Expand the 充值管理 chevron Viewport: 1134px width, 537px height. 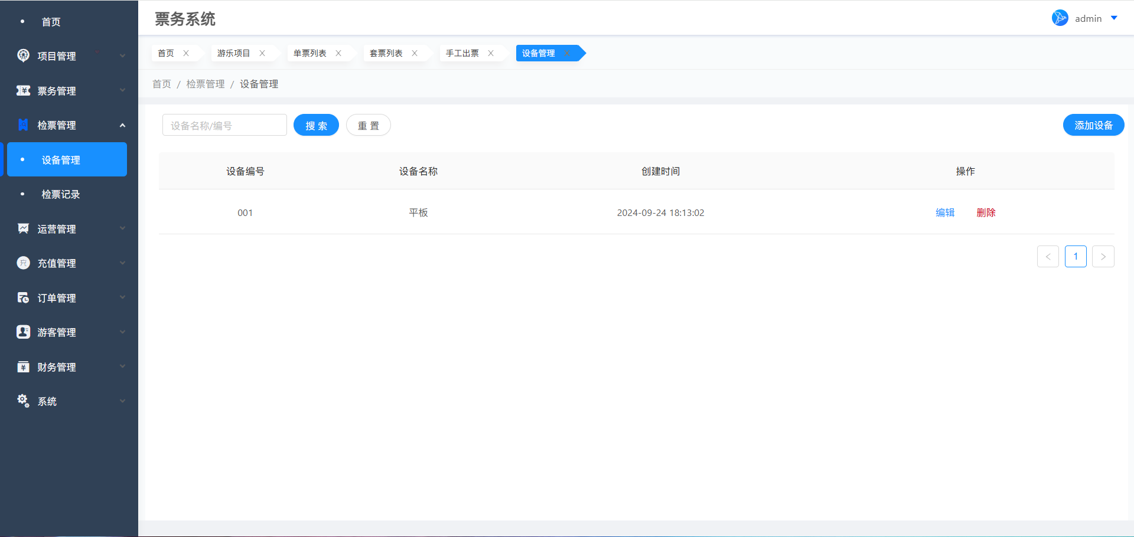[122, 263]
